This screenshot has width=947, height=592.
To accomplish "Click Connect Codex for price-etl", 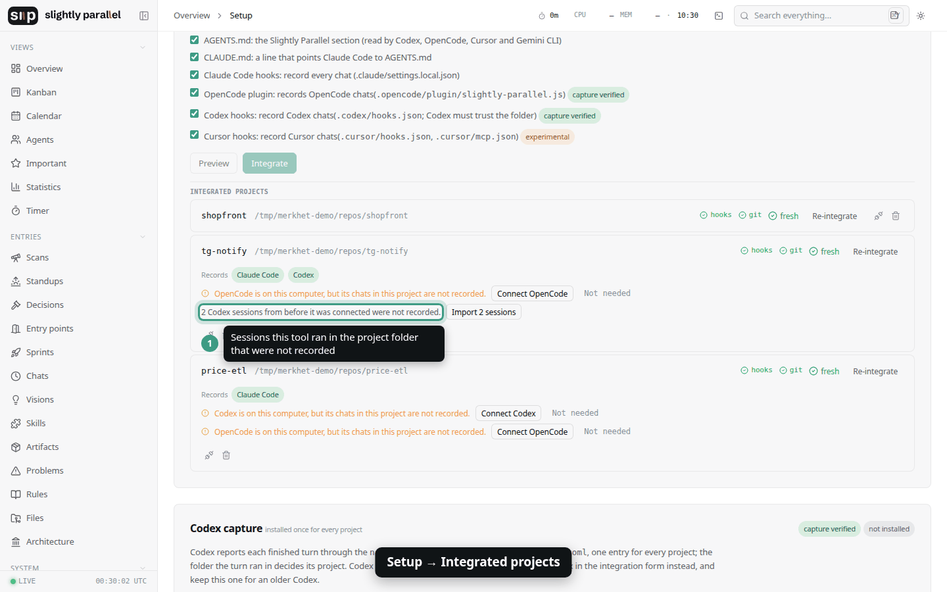I will click(x=508, y=413).
